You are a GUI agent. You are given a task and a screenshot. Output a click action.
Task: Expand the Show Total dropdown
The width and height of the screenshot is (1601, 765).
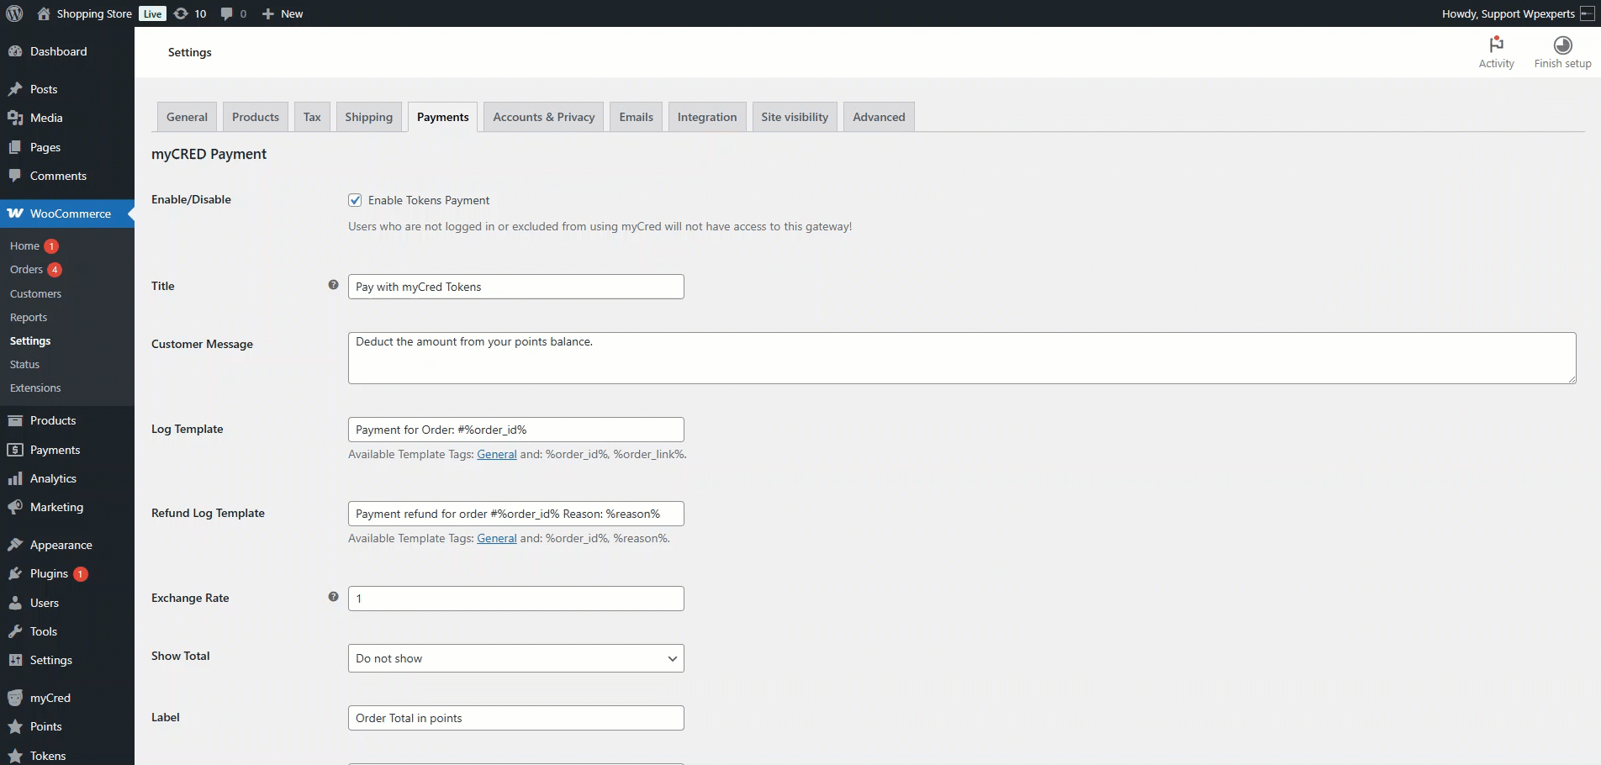coord(515,658)
